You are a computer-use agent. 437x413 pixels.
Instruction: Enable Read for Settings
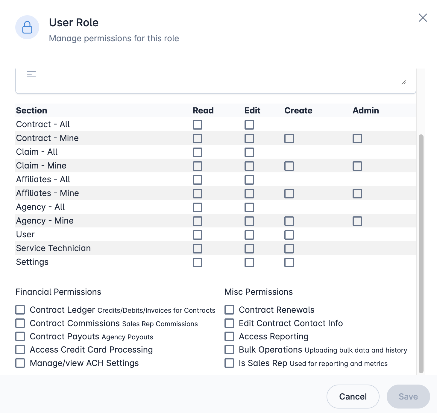(198, 262)
